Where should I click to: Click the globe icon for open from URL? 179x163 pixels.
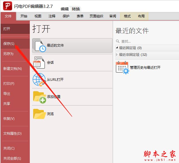[39, 80]
